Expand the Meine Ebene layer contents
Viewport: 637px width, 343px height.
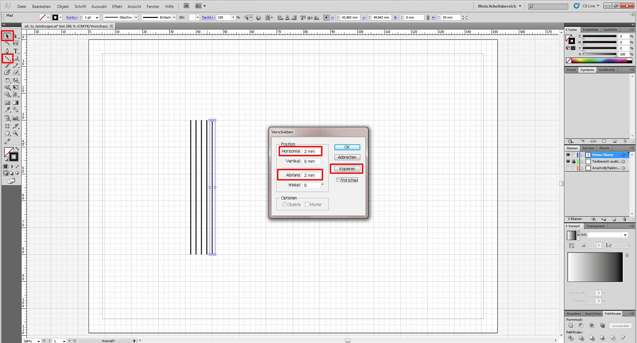click(582, 155)
